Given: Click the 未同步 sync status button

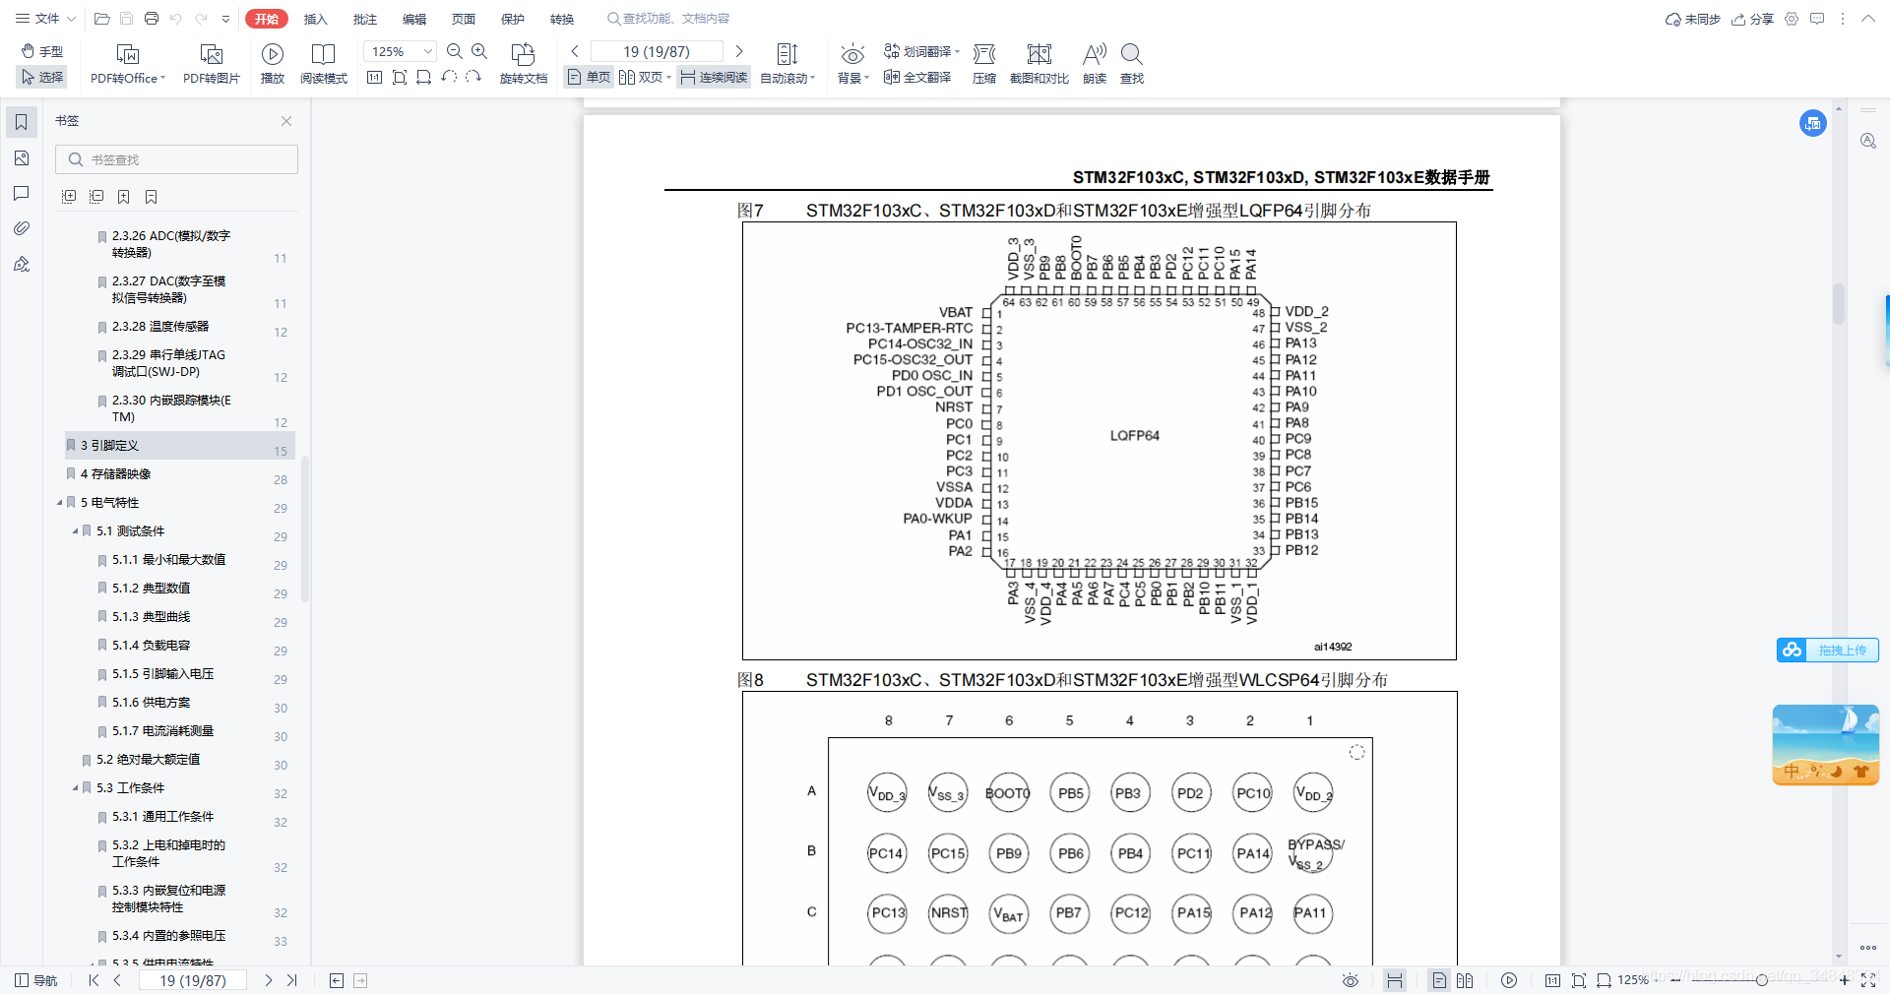Looking at the screenshot, I should [1692, 19].
